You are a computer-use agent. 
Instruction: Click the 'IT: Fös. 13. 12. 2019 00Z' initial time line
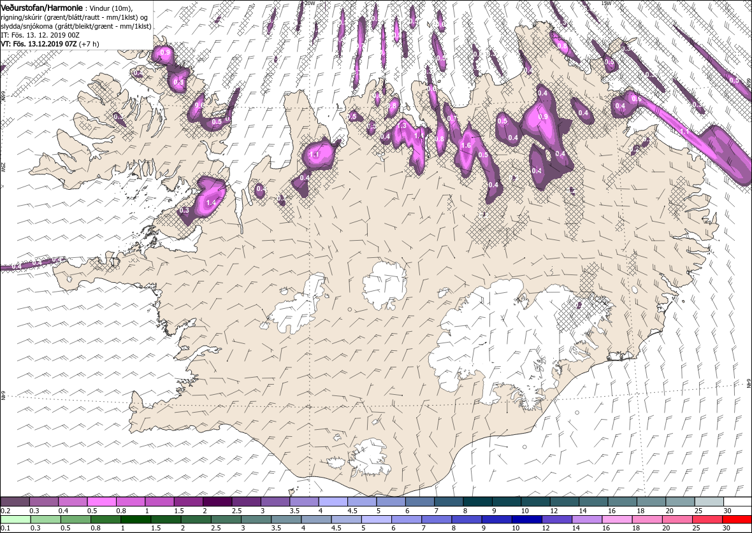click(40, 35)
